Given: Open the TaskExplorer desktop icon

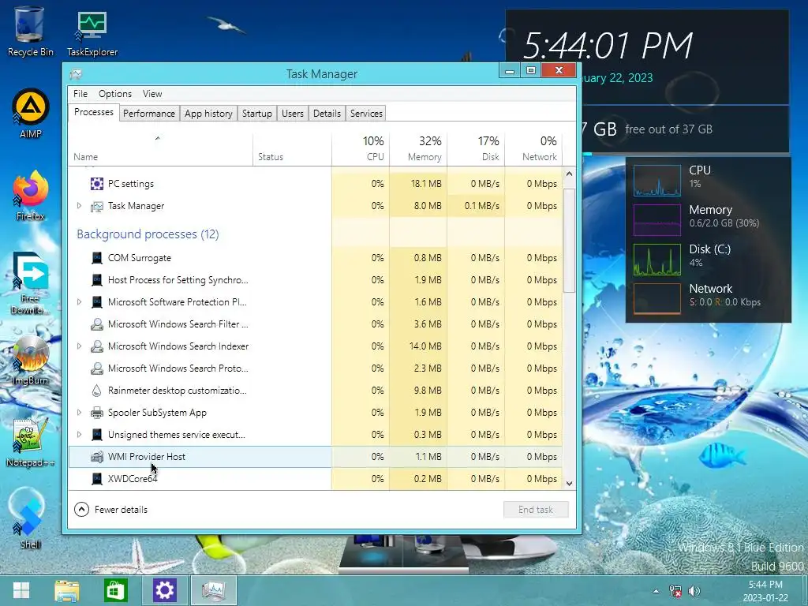Looking at the screenshot, I should [92, 32].
